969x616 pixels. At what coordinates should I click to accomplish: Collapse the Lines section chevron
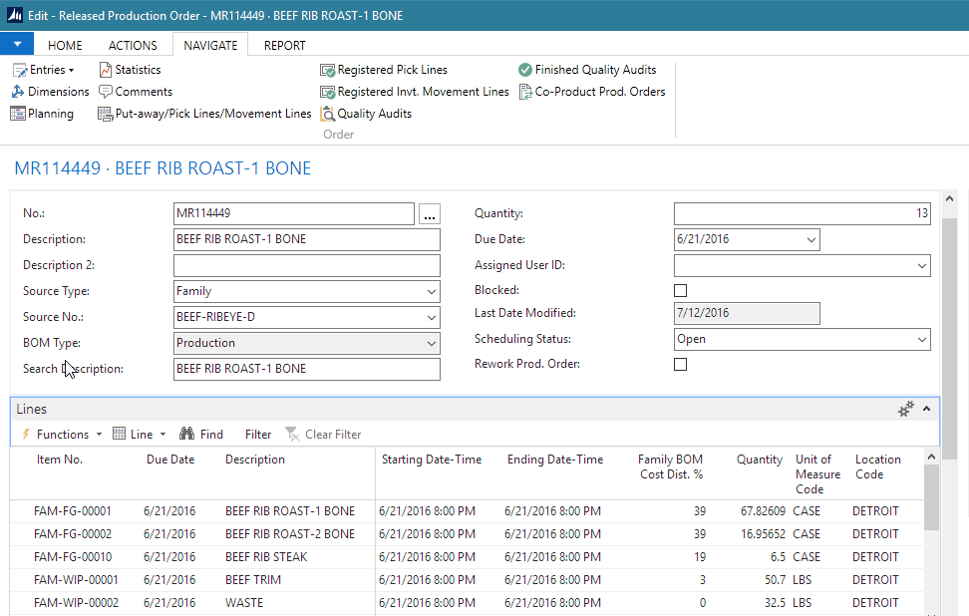pos(926,409)
